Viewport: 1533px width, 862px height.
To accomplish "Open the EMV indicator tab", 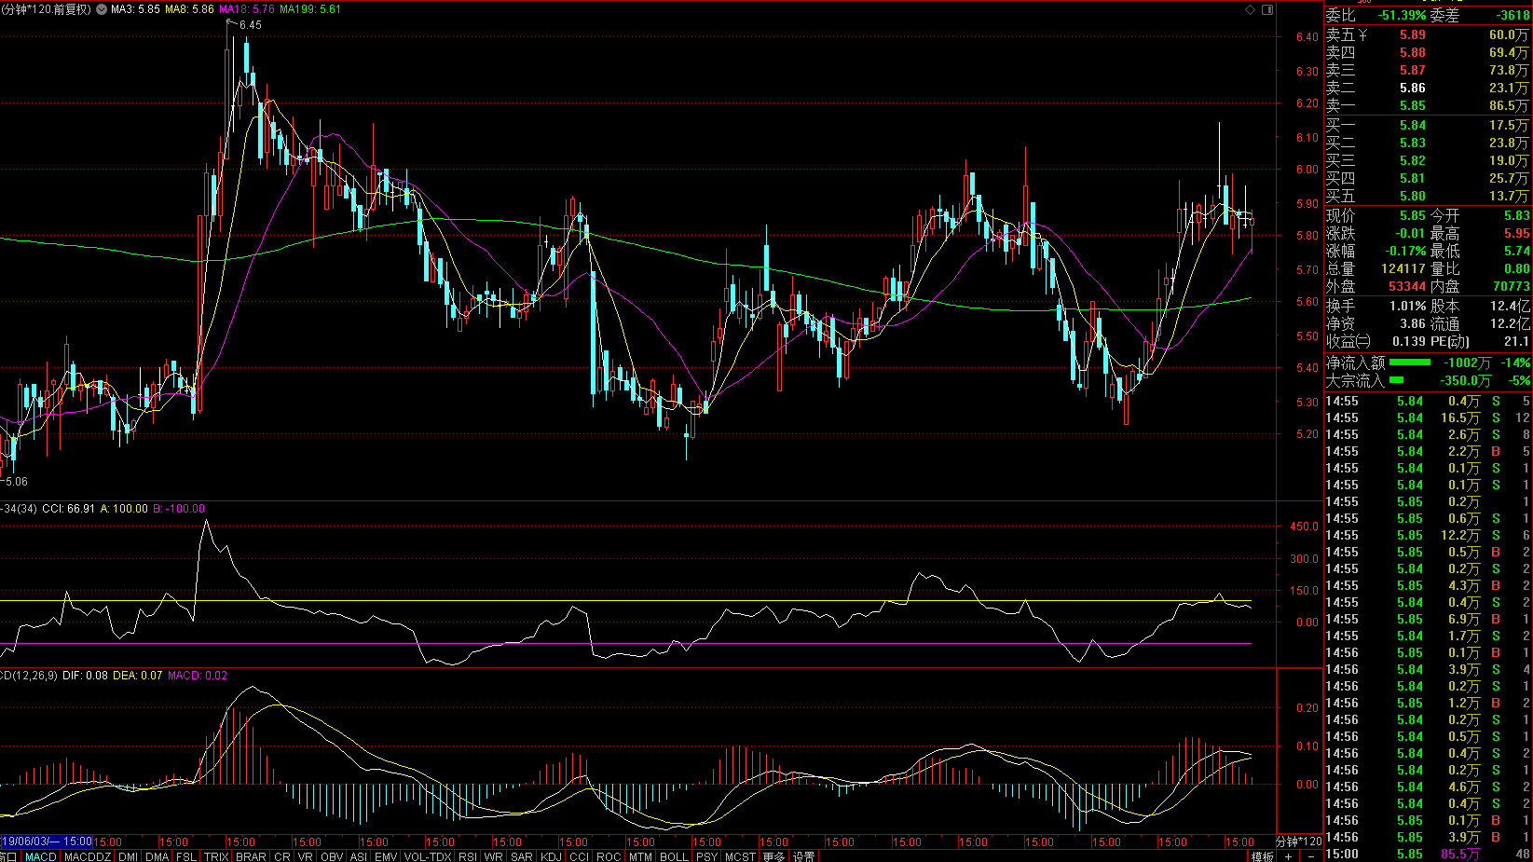I will (x=386, y=856).
